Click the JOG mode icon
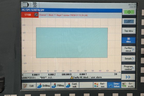 [35, 5]
